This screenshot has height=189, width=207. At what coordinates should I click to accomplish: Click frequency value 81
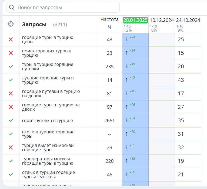point(109,94)
